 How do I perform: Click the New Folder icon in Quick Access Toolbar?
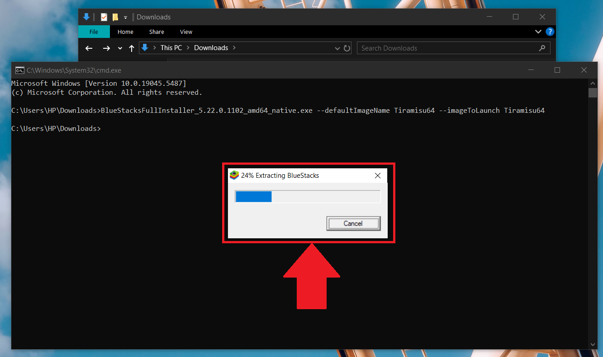(116, 17)
